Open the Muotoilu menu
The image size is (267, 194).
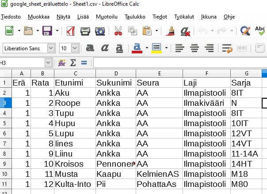(107, 17)
